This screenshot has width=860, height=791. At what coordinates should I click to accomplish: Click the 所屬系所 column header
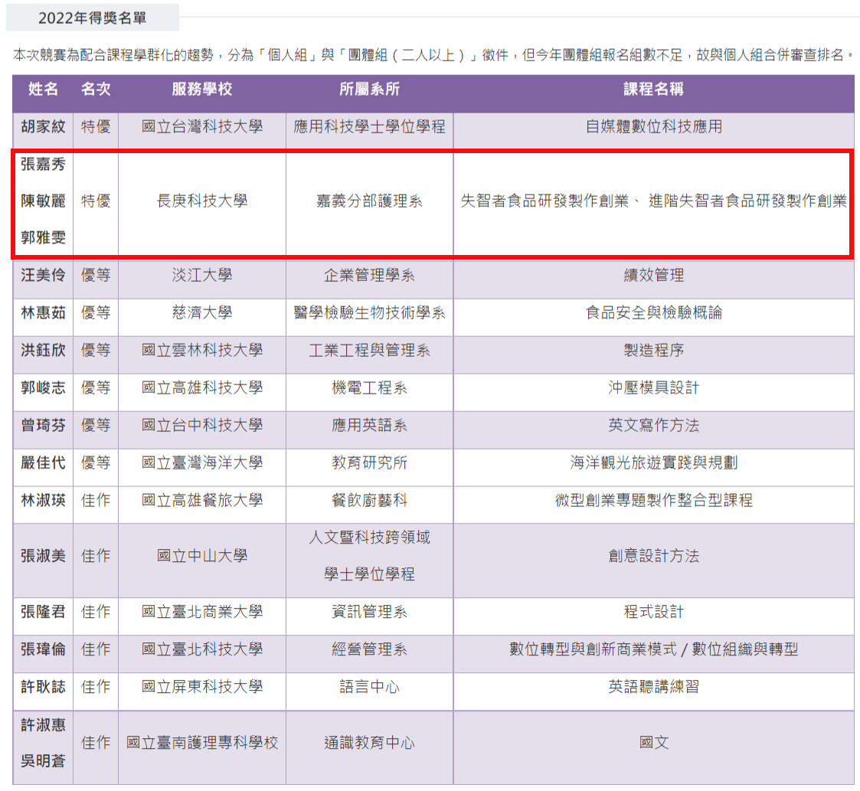369,89
